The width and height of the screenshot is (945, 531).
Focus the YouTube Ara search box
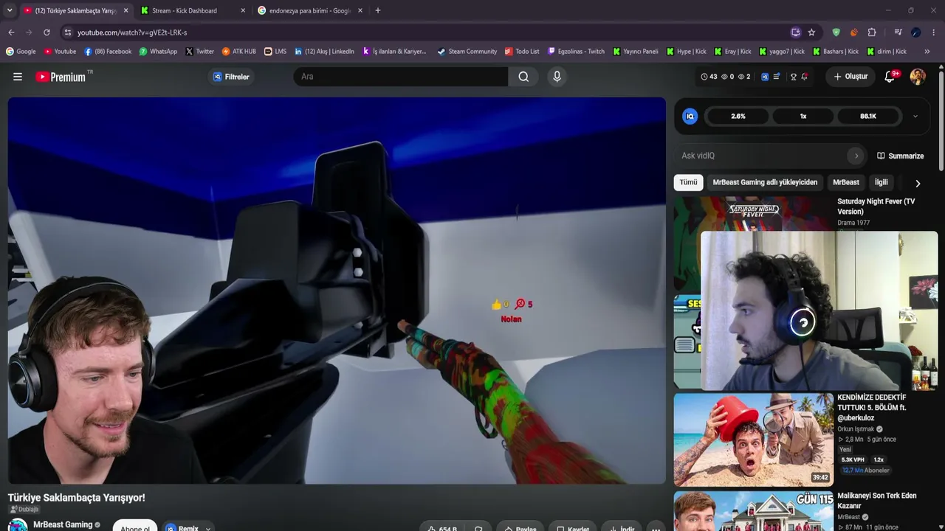[401, 77]
